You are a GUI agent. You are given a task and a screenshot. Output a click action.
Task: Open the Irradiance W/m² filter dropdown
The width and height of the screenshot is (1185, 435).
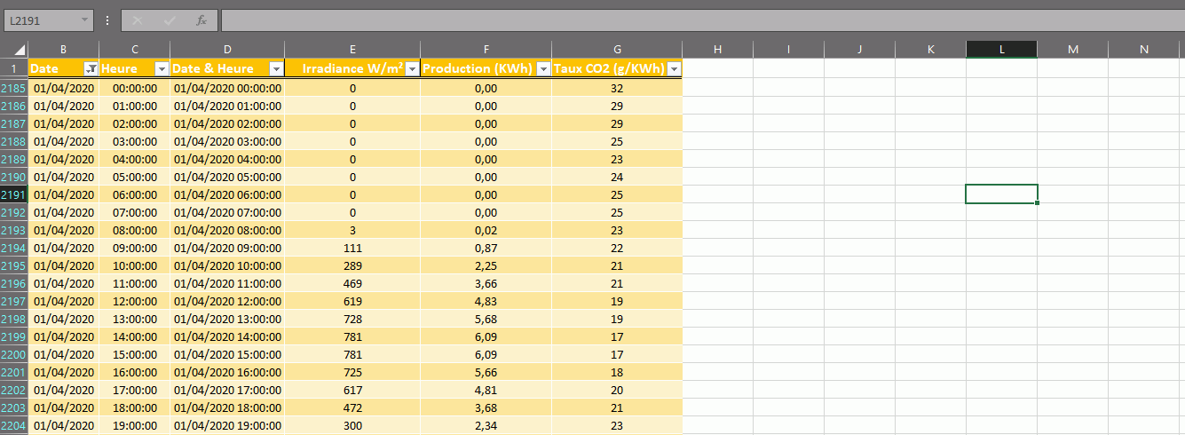[412, 69]
